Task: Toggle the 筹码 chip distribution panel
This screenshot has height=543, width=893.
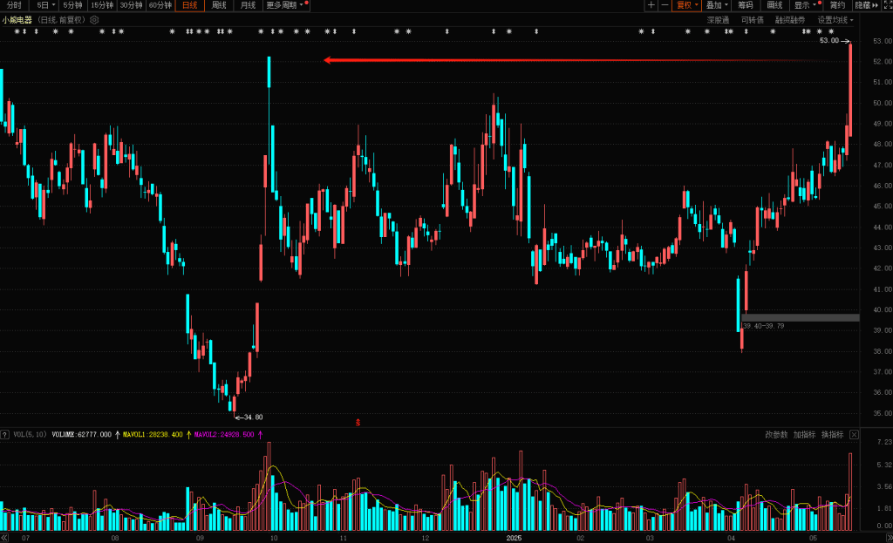Action: point(746,5)
